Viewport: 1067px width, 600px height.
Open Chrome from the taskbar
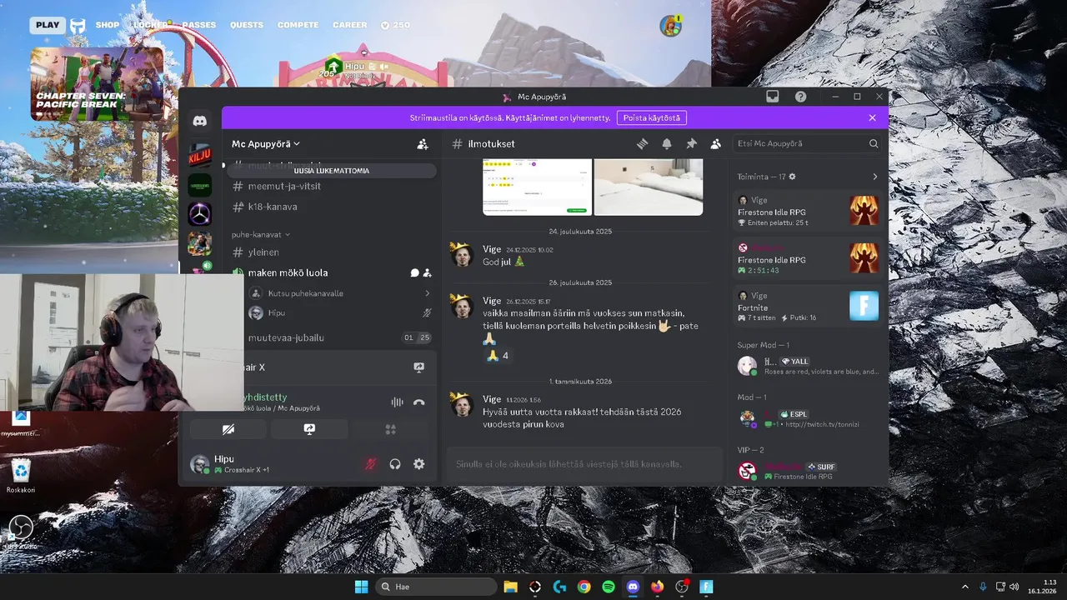tap(584, 587)
